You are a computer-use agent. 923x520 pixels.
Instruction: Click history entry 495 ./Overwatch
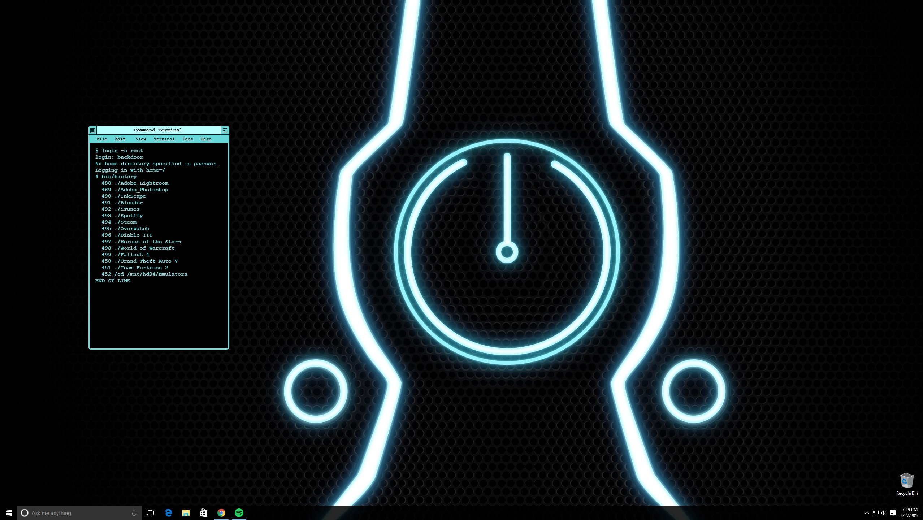125,229
